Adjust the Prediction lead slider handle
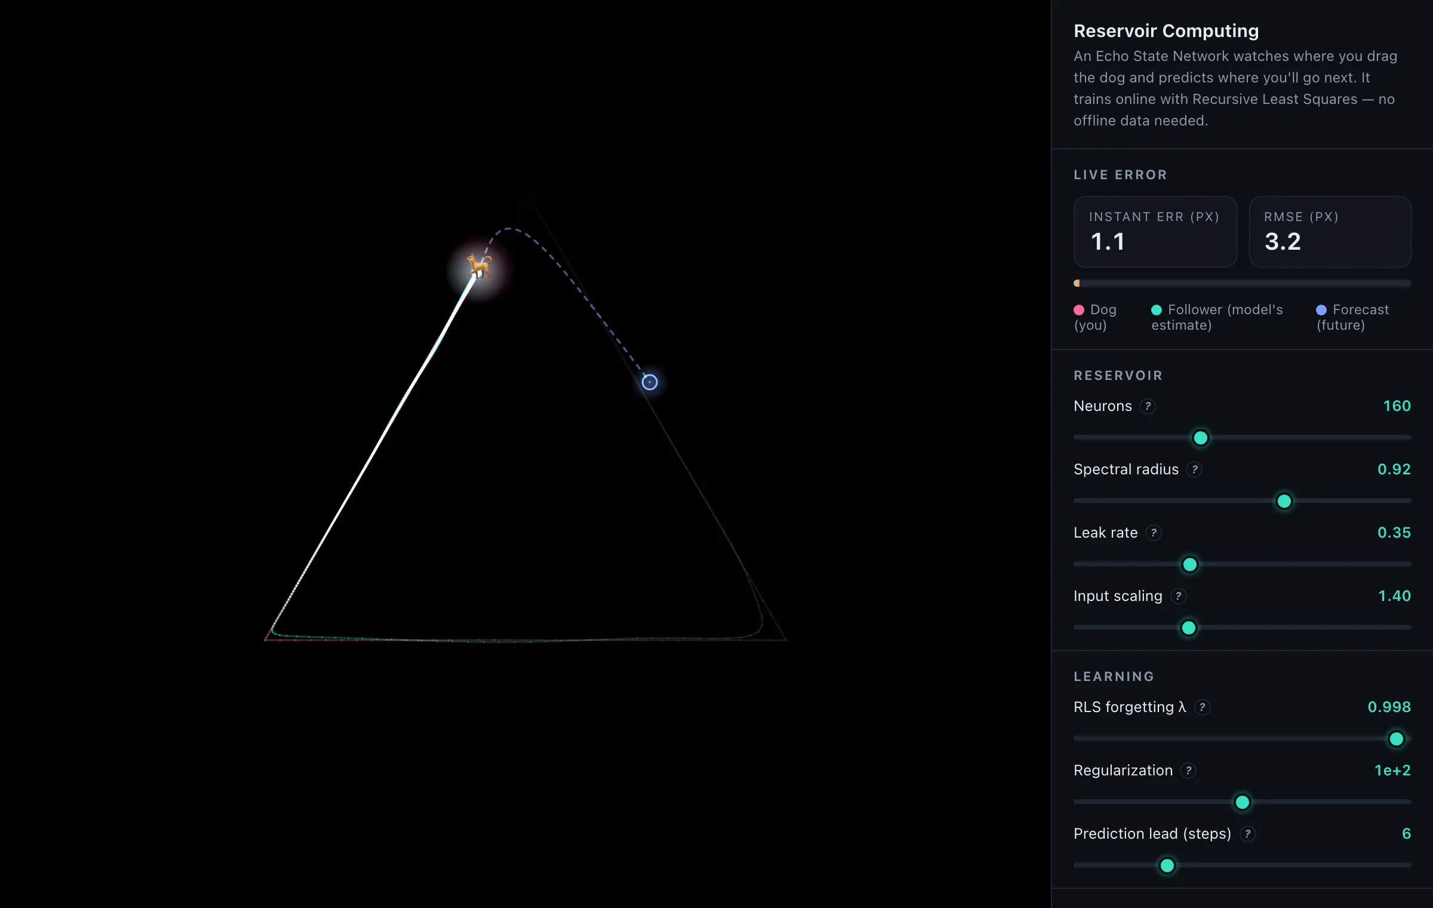The height and width of the screenshot is (908, 1433). (x=1167, y=866)
